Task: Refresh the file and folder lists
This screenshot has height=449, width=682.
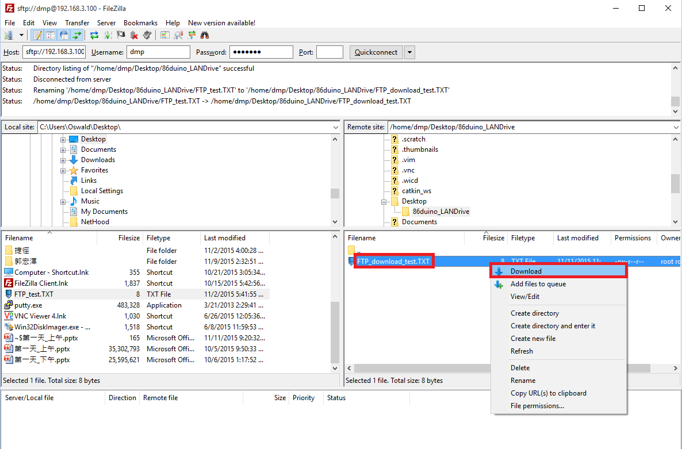Action: tap(94, 35)
